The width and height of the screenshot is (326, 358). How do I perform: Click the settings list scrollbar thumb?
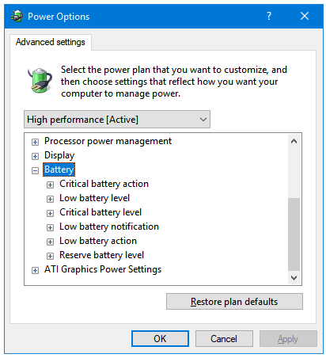(294, 234)
